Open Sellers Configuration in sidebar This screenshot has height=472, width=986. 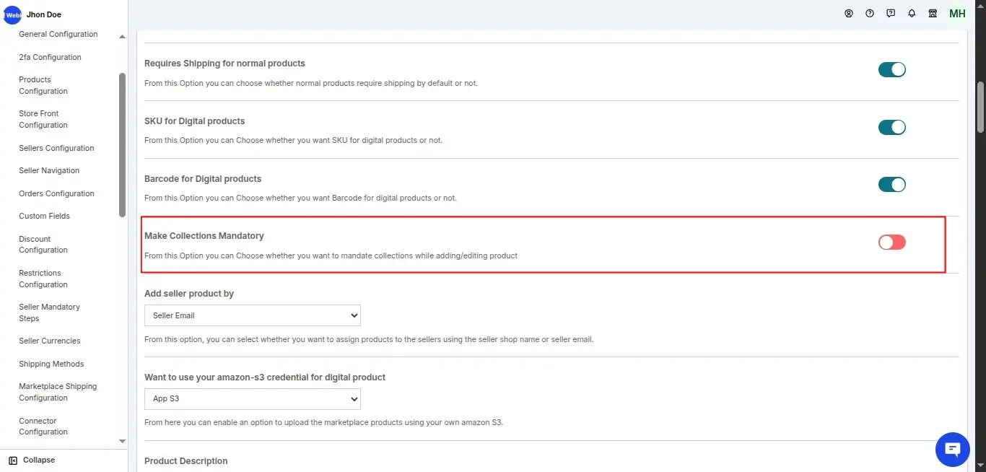click(56, 148)
